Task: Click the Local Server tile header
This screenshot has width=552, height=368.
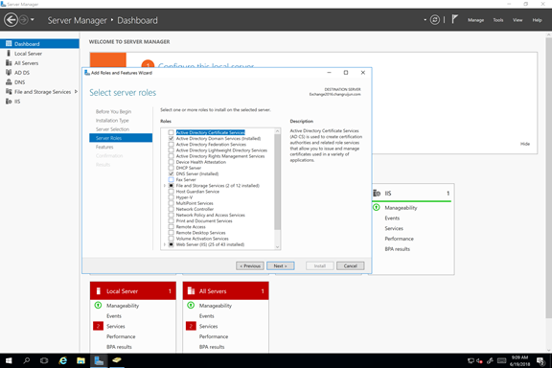Action: tap(133, 291)
